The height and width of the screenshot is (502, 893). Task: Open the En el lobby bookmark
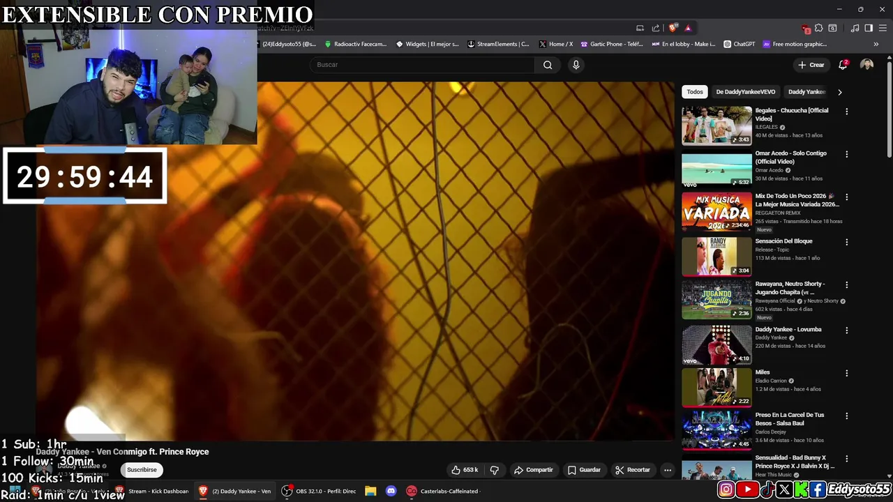[684, 44]
